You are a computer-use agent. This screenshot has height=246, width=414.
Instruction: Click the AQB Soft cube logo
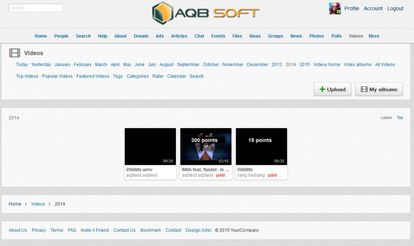(x=162, y=13)
